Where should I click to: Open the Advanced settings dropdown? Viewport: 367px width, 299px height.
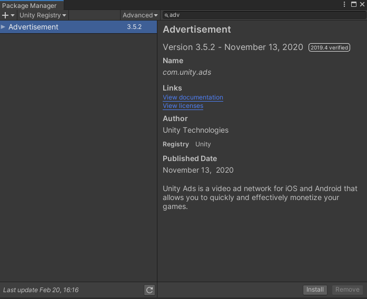tap(140, 15)
